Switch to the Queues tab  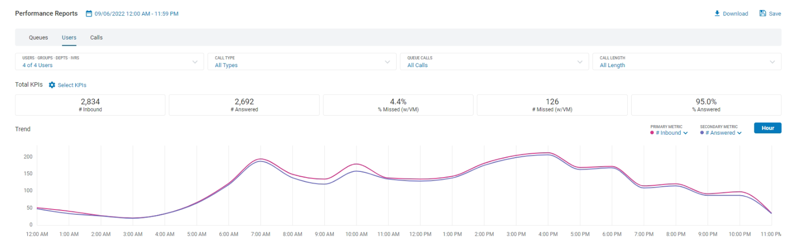pyautogui.click(x=38, y=38)
